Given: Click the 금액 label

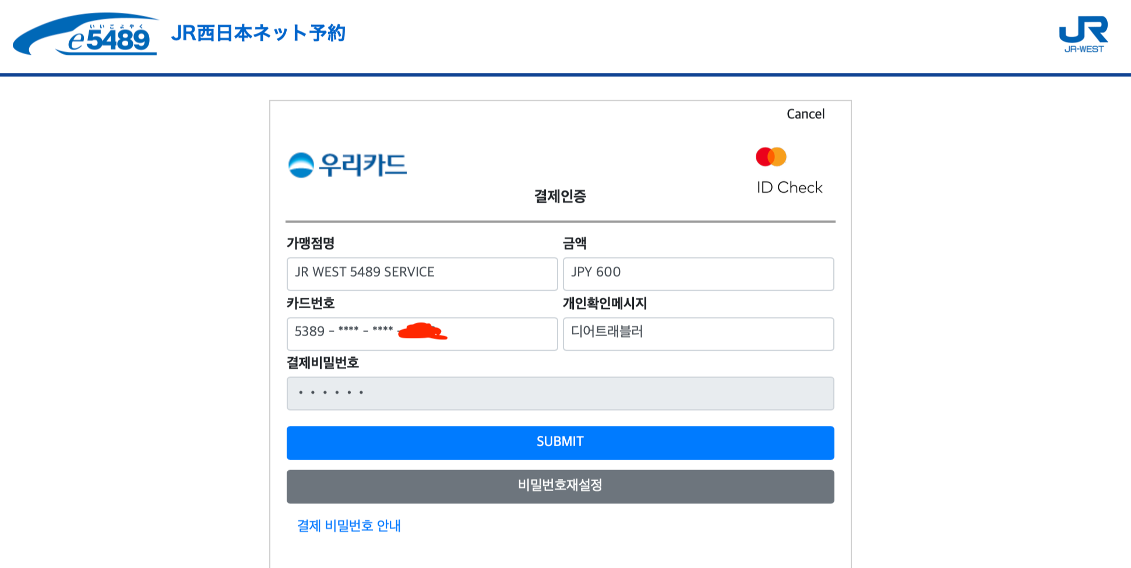Looking at the screenshot, I should [x=575, y=244].
